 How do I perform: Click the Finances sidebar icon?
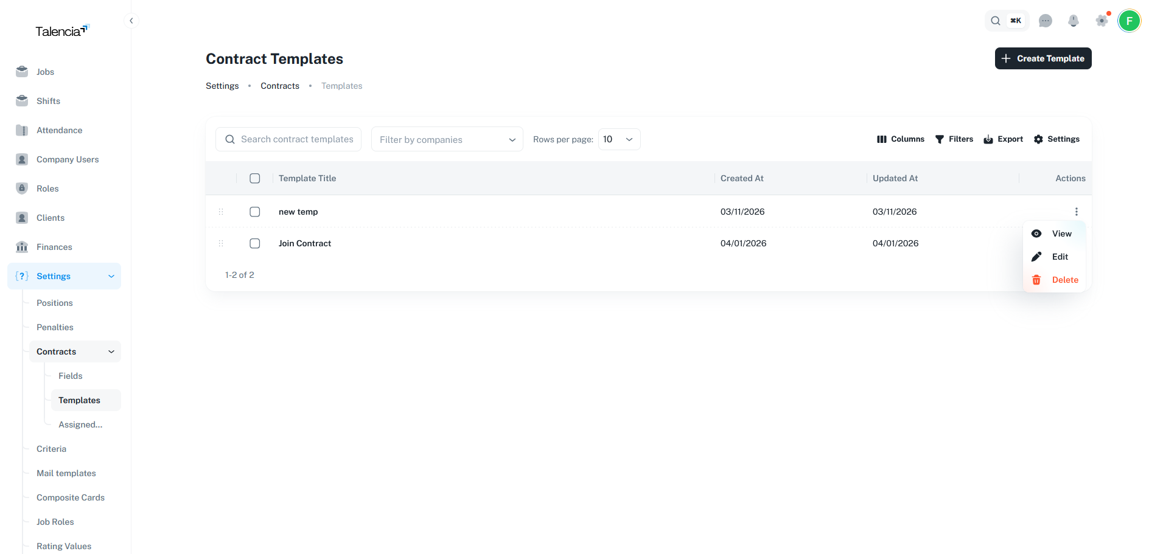click(x=22, y=246)
